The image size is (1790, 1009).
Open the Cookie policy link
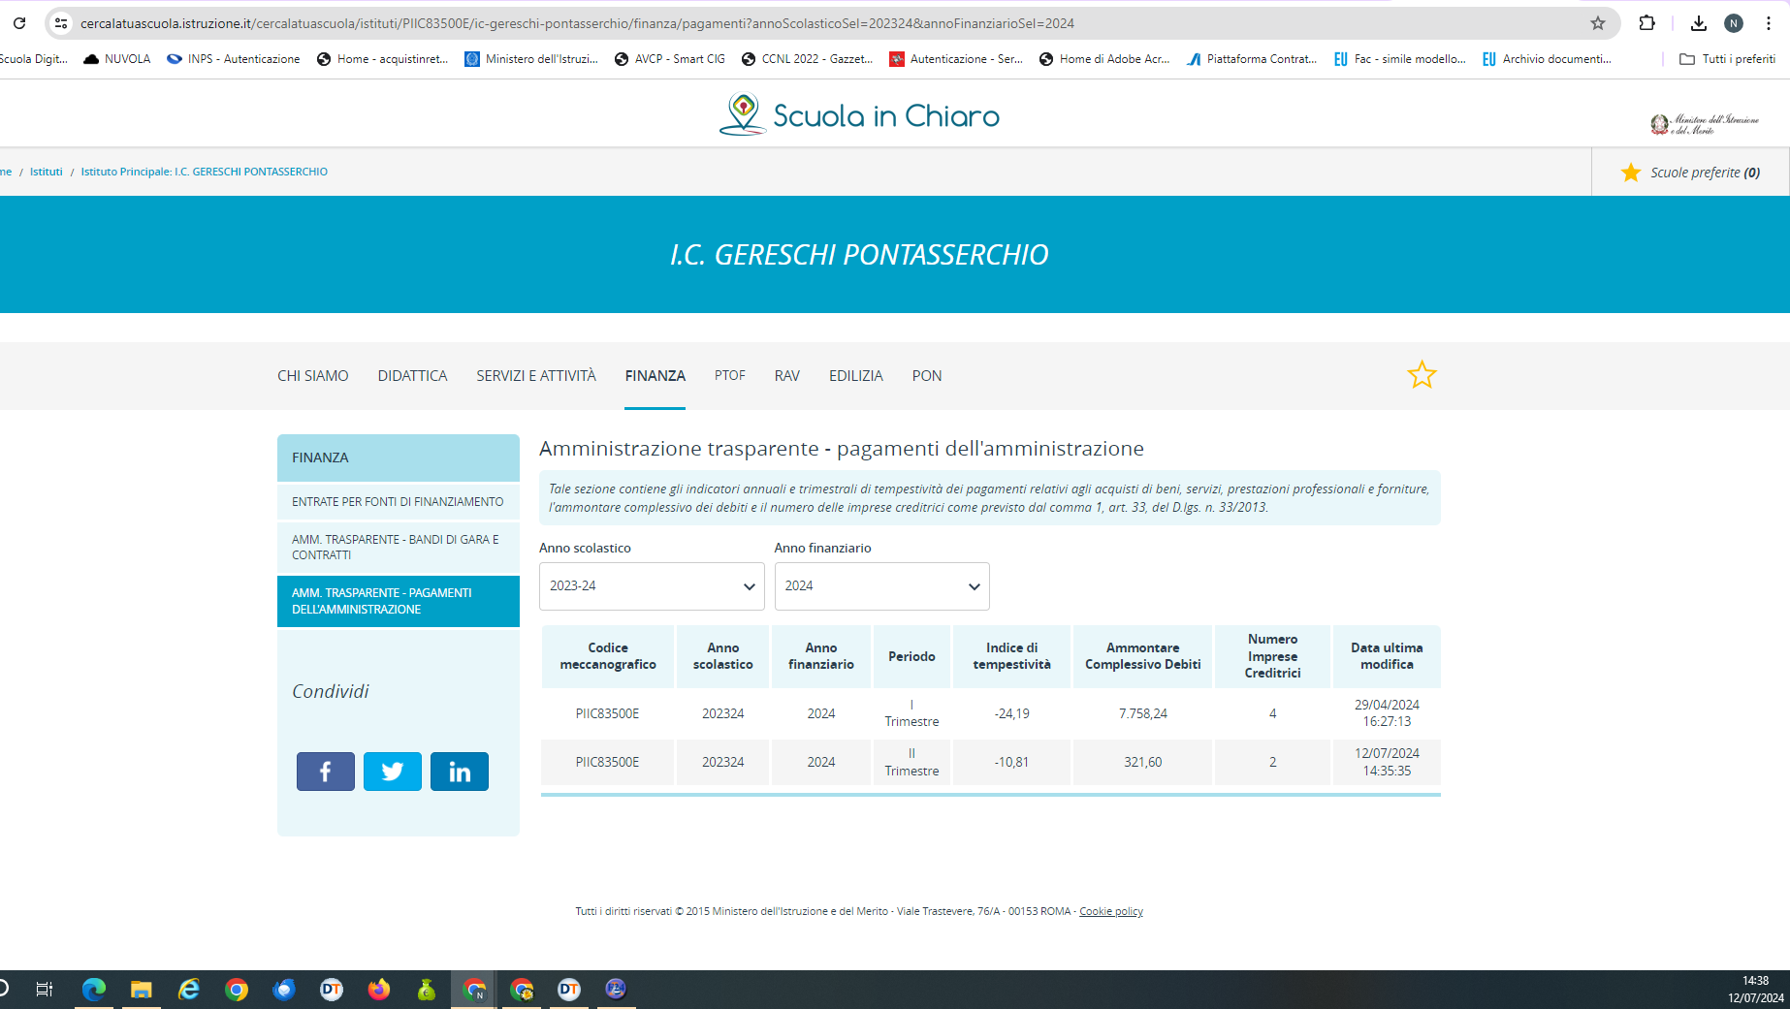tap(1110, 911)
